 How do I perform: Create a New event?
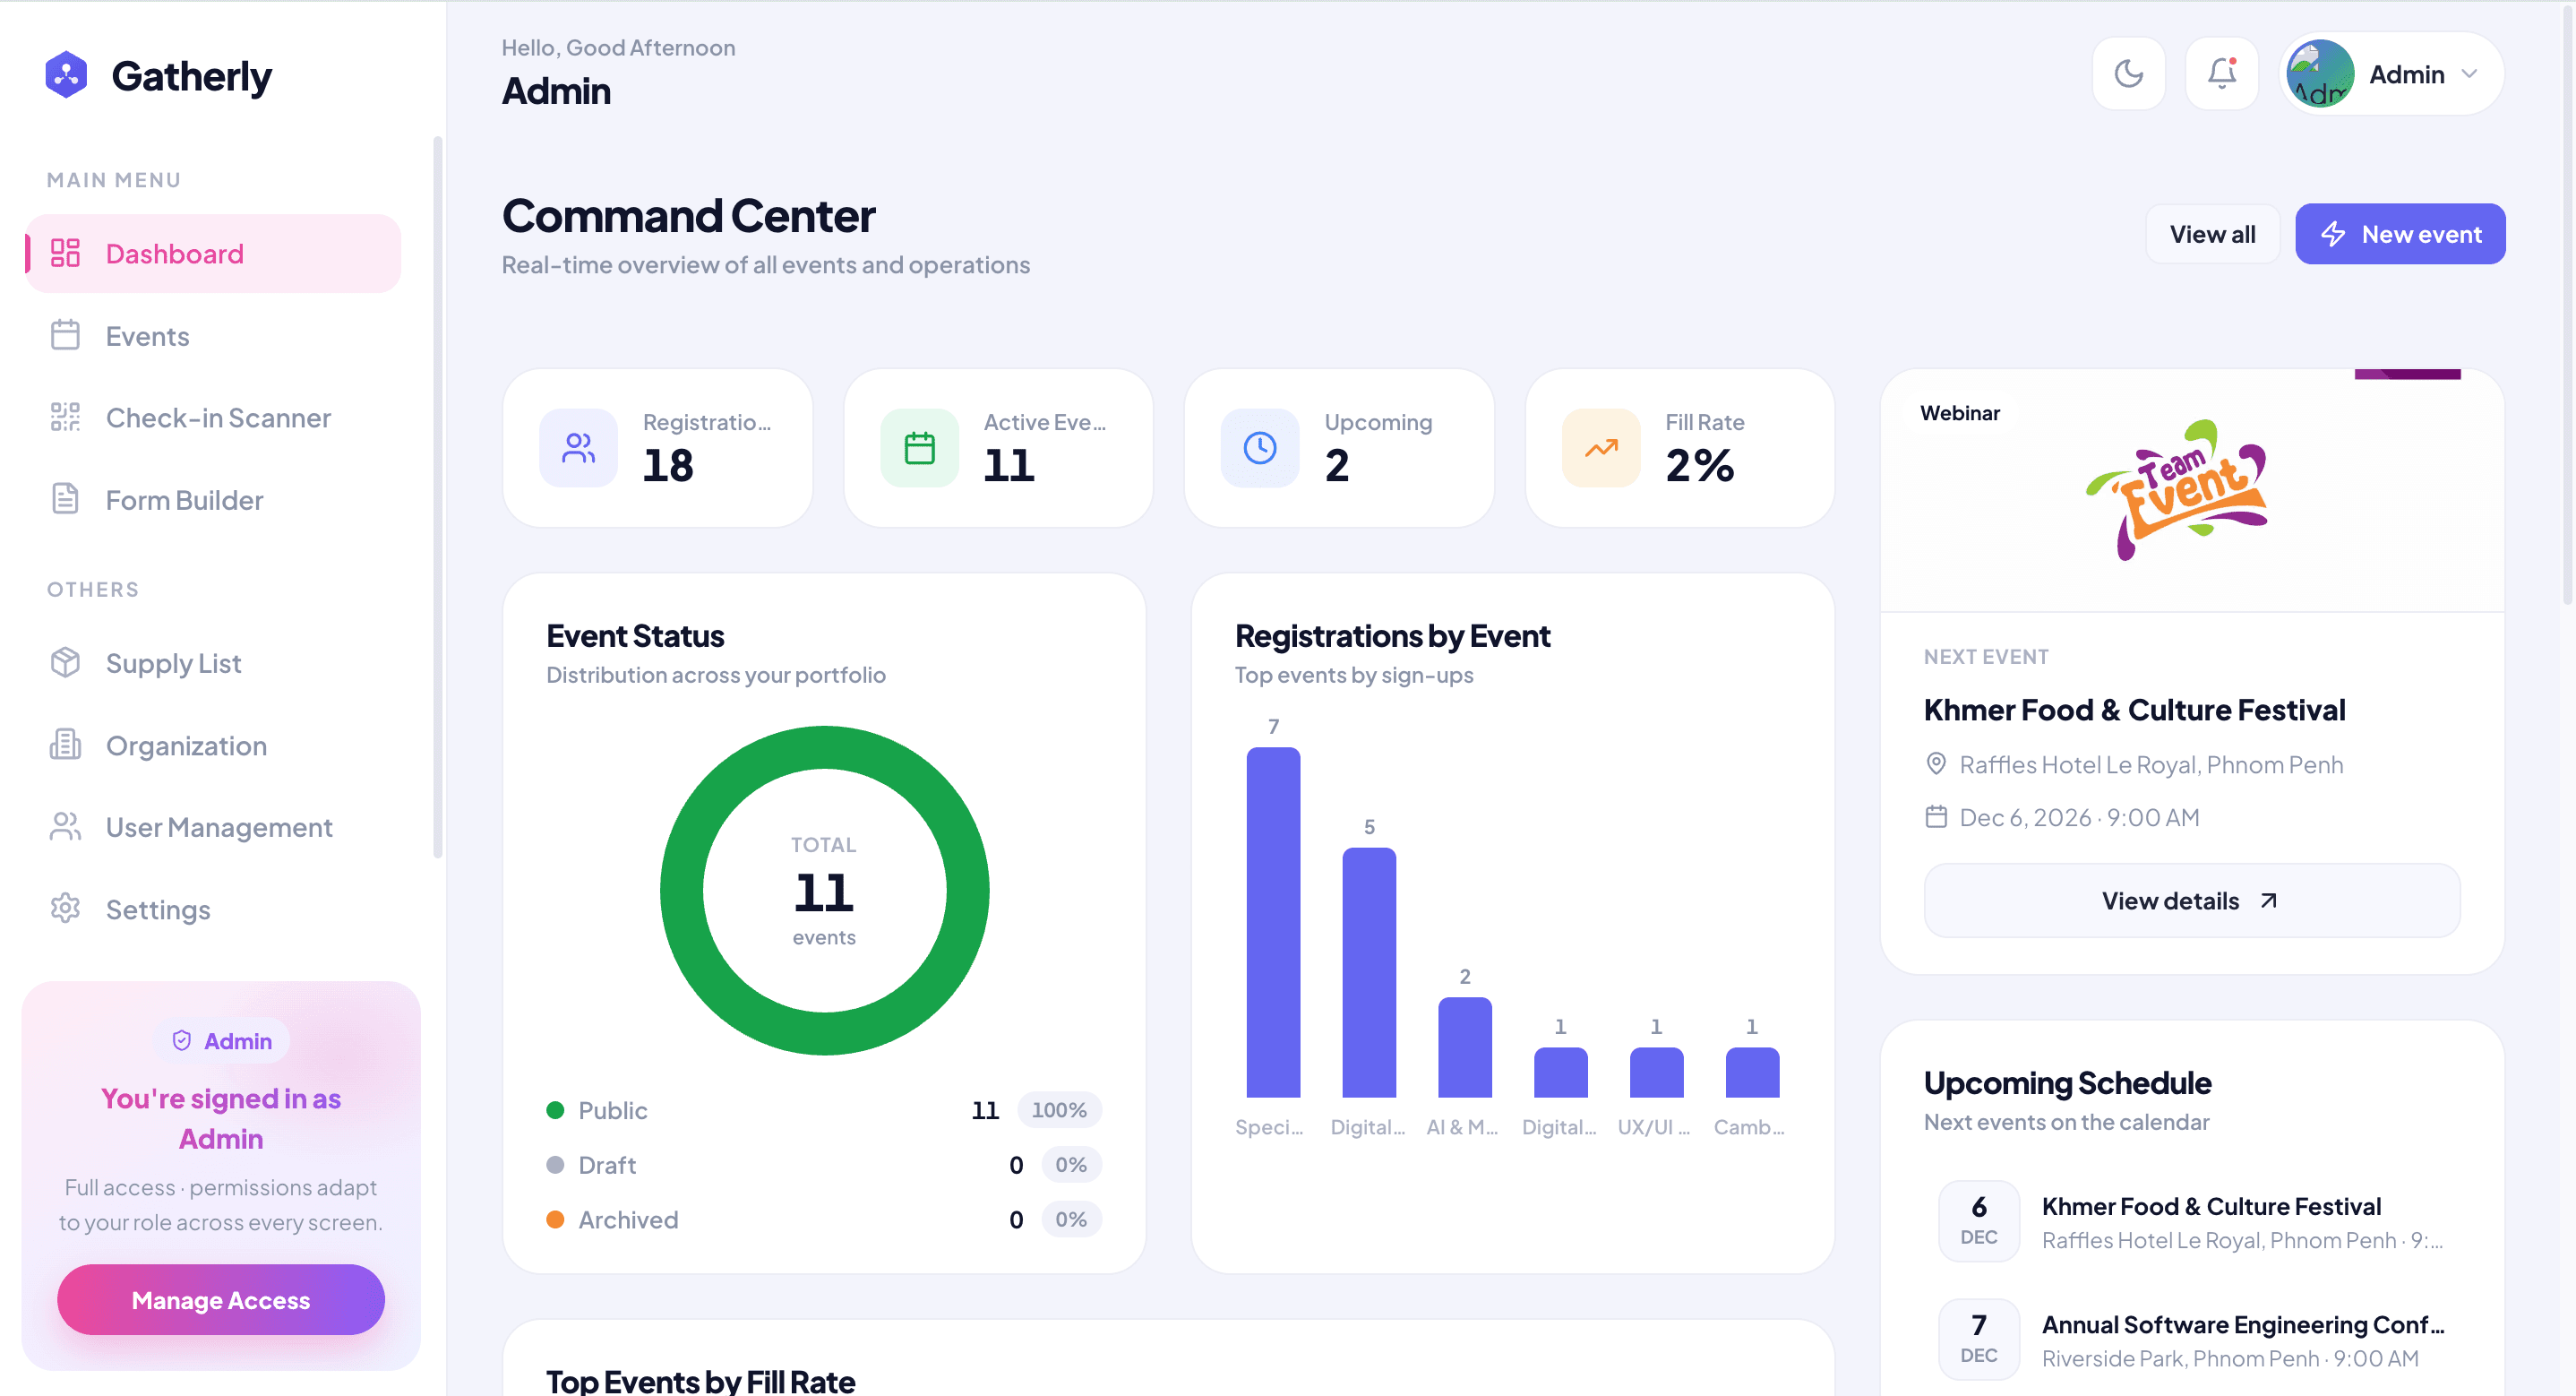2399,234
